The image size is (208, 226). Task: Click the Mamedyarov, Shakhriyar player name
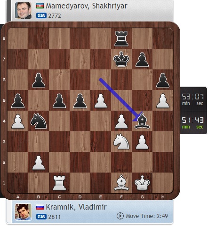[87, 6]
